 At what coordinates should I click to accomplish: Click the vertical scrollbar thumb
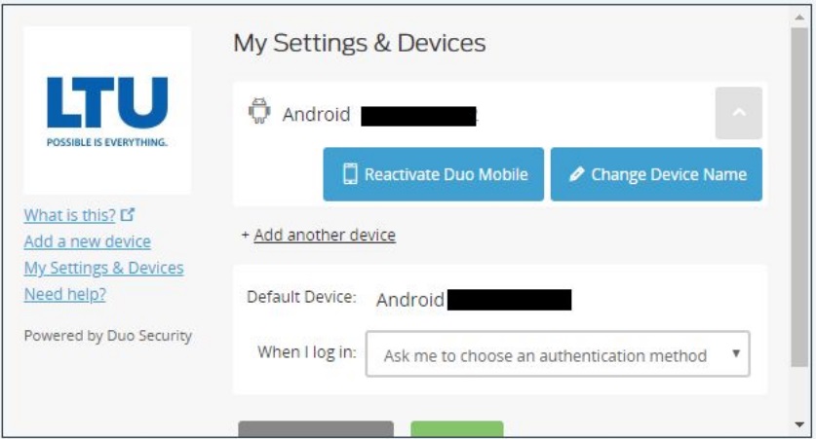click(x=799, y=198)
